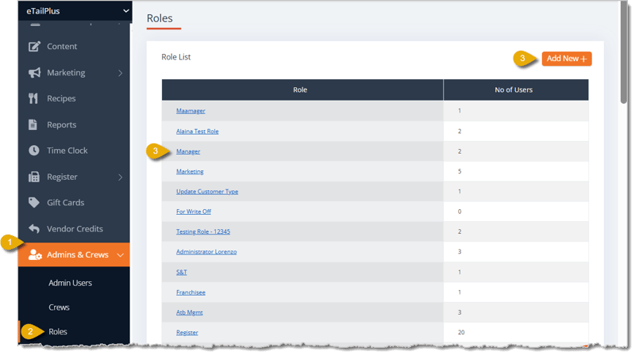Expand the Marketing submenu chevron
This screenshot has width=635, height=355.
click(121, 73)
